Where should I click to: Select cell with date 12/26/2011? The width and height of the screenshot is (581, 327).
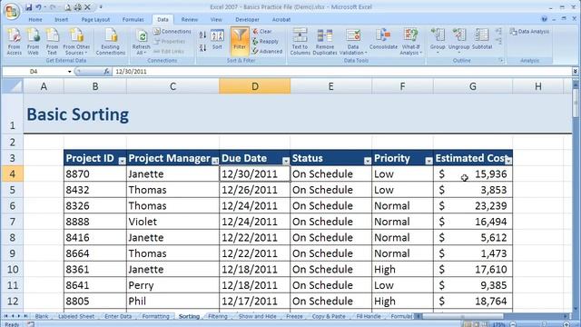click(254, 190)
